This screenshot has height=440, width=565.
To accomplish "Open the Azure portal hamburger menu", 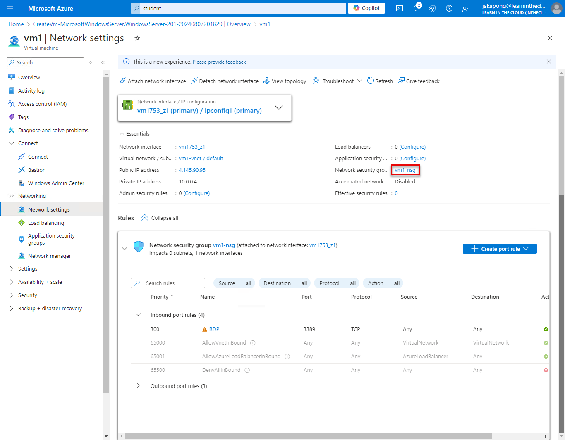I will (x=10, y=8).
